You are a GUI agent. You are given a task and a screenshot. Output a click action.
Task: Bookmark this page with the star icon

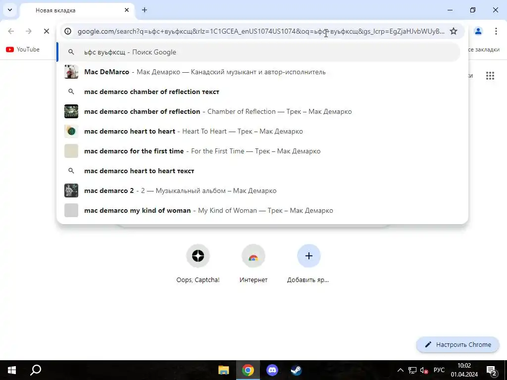[x=454, y=31]
